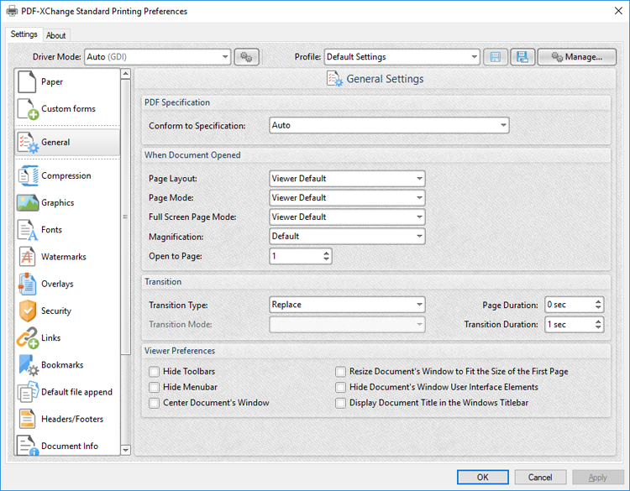Click the Links chain icon
Viewport: 630px width, 491px height.
click(28, 338)
